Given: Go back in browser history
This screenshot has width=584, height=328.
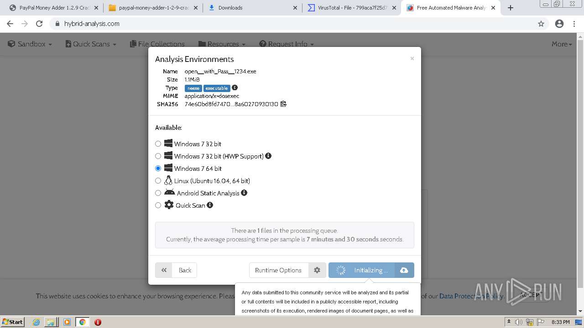Looking at the screenshot, I should point(10,24).
